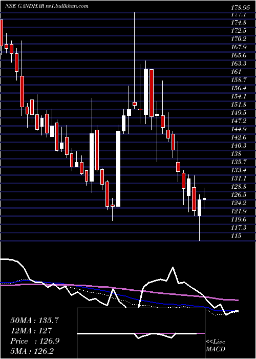This screenshot has height=359, width=256.
Task: Click the 126.5 axis value
Action: (239, 195)
